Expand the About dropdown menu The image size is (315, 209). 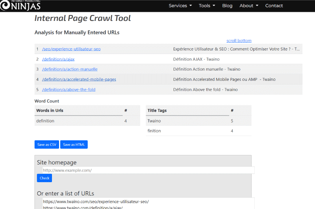(x=249, y=6)
